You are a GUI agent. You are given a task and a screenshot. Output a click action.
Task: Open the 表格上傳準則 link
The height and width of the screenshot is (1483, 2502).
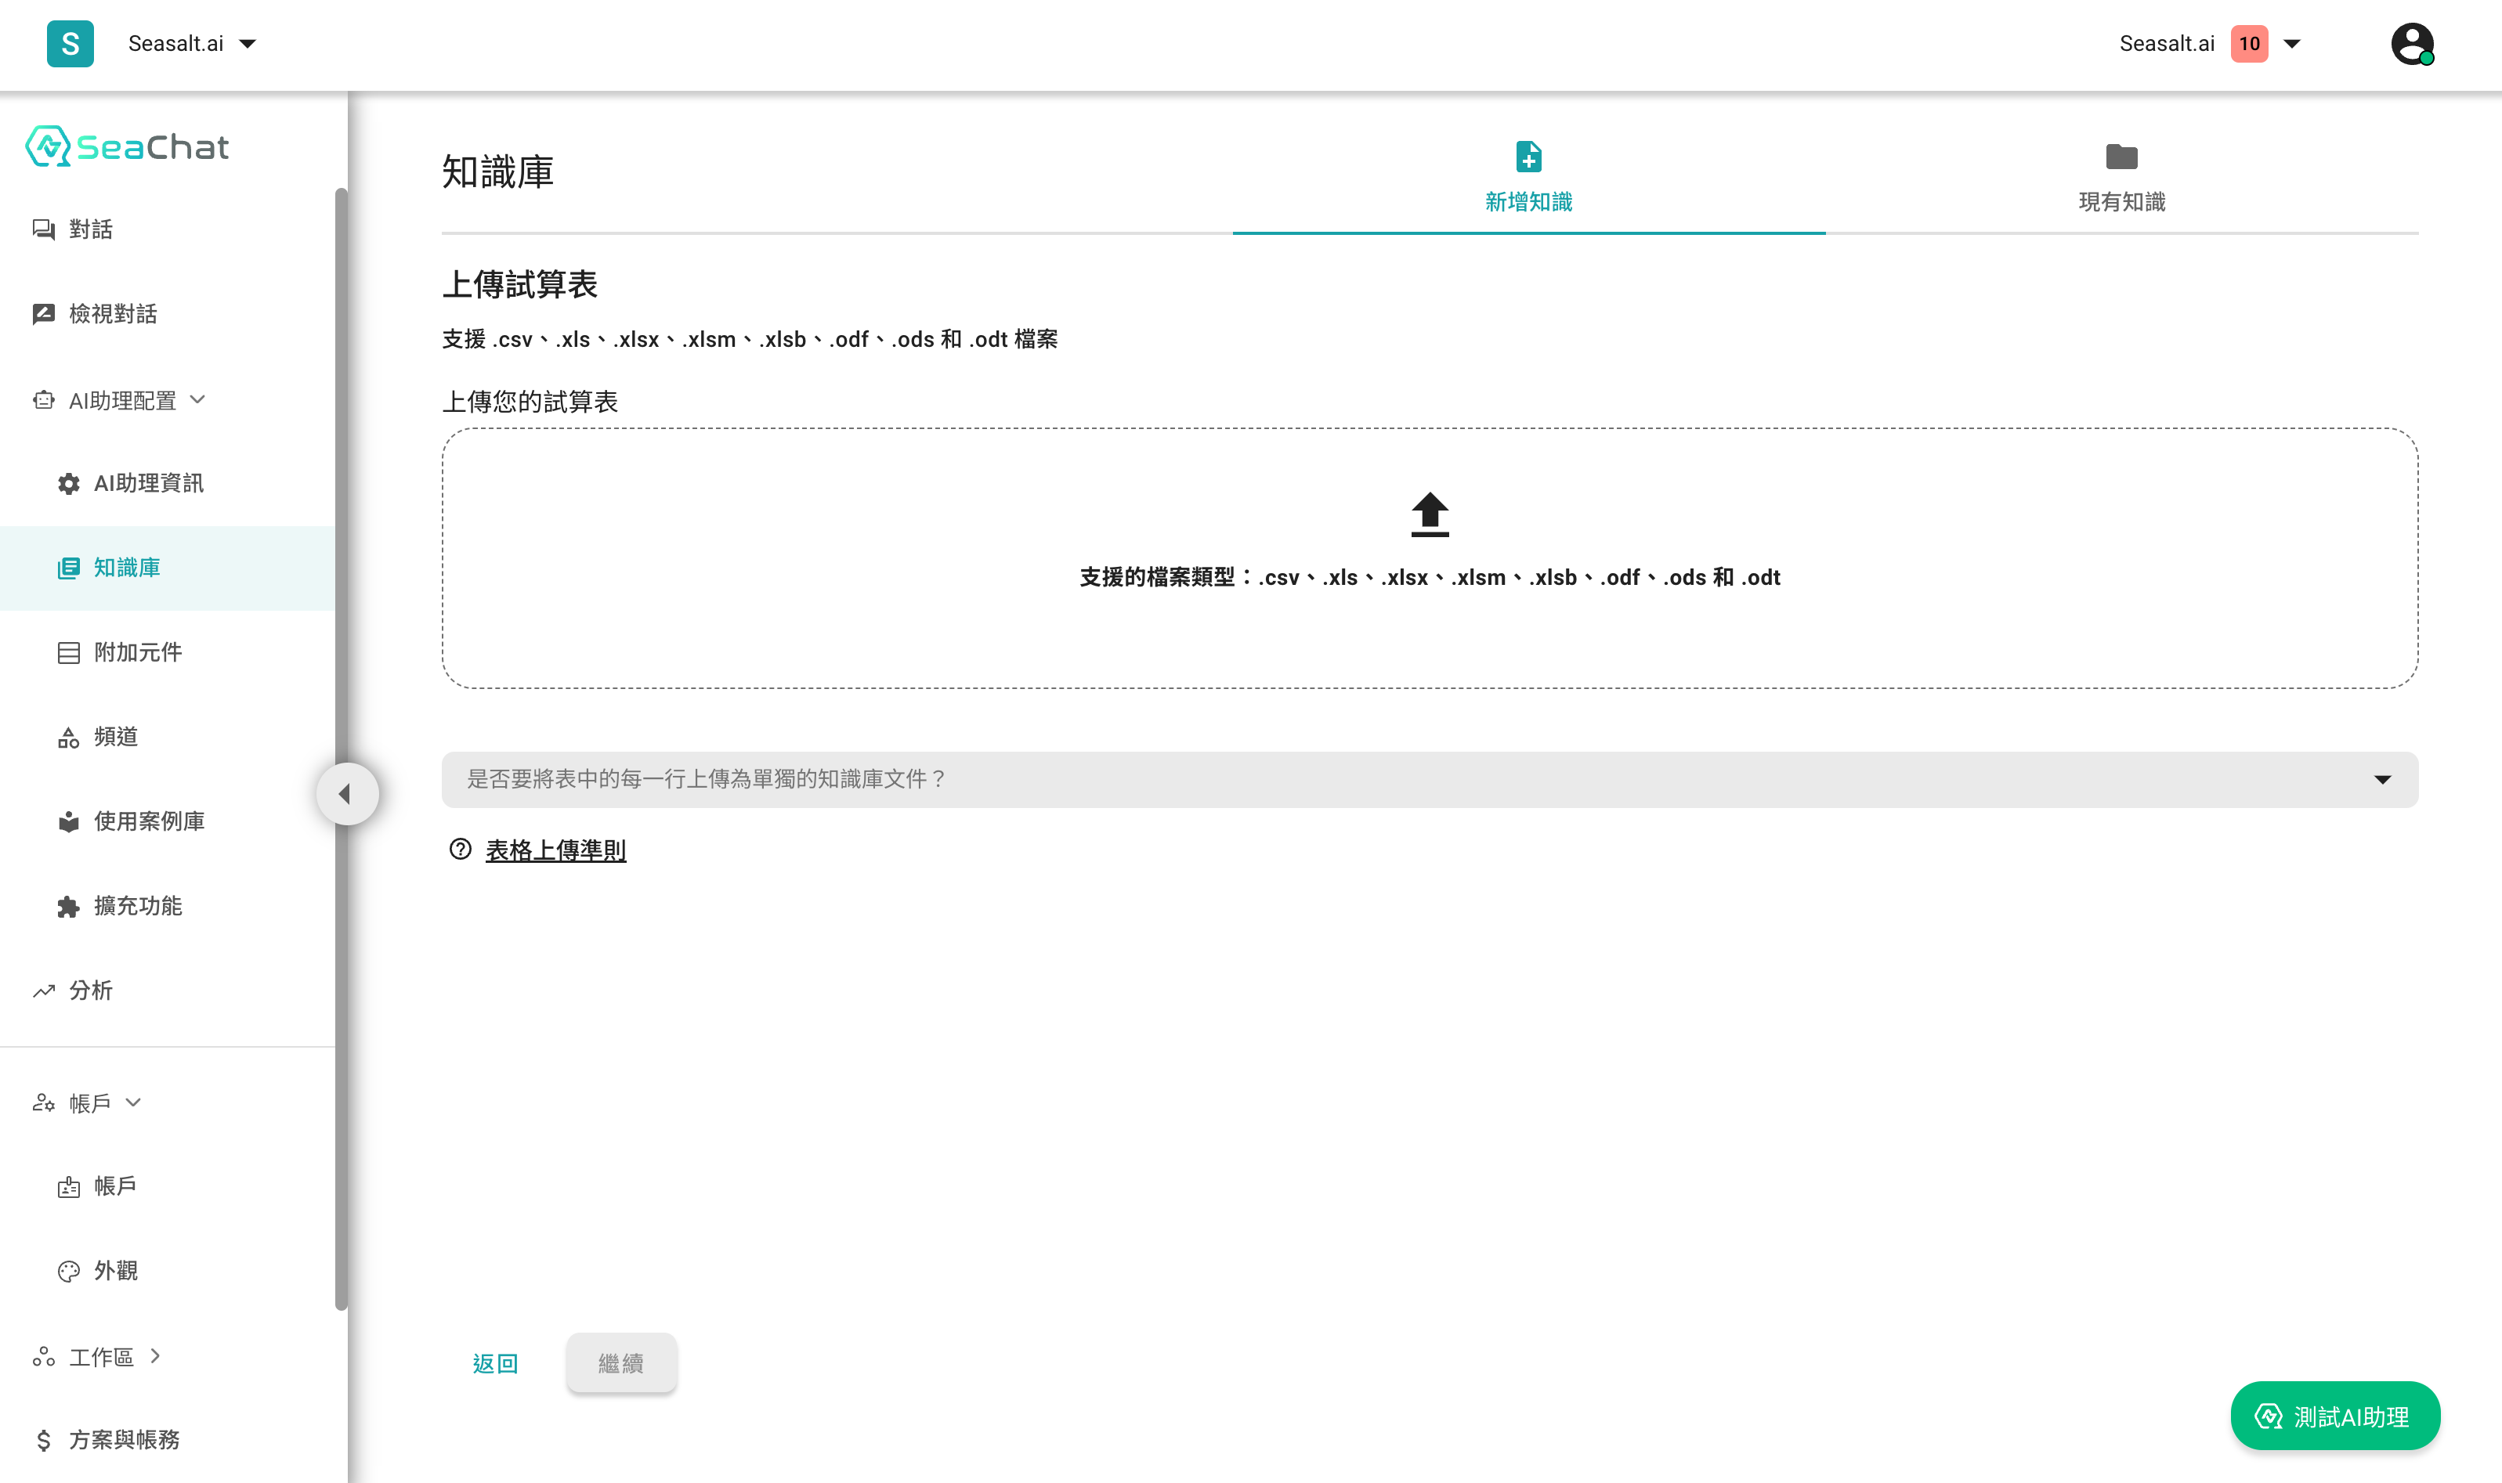coord(555,850)
